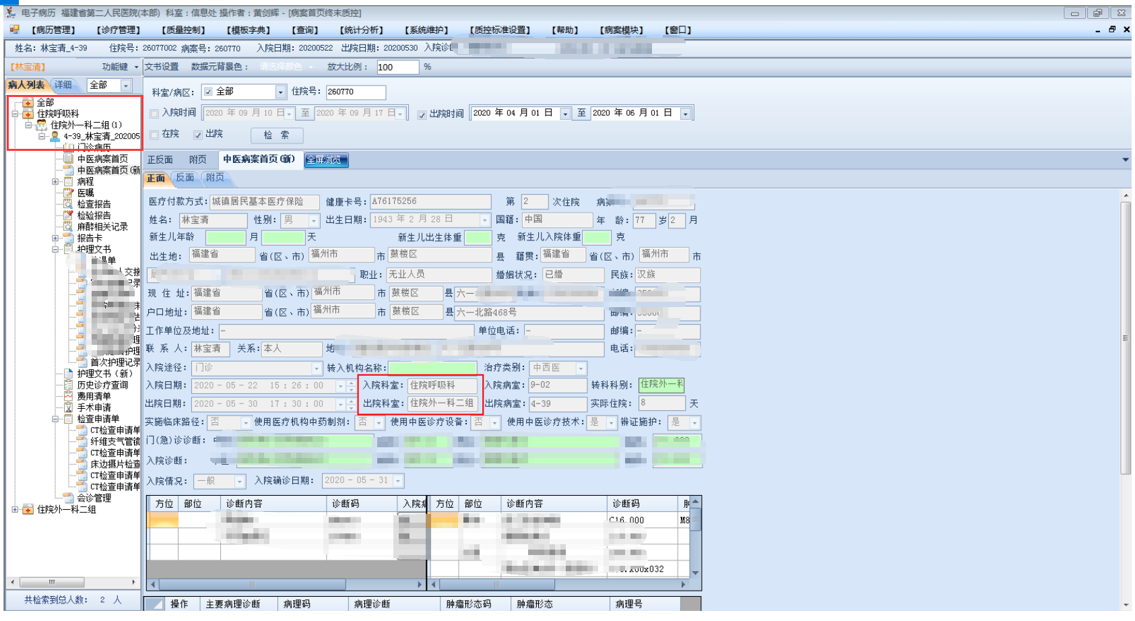Click the 会诊管理 document icon
Screen dimensions: 1135x621
click(69, 498)
